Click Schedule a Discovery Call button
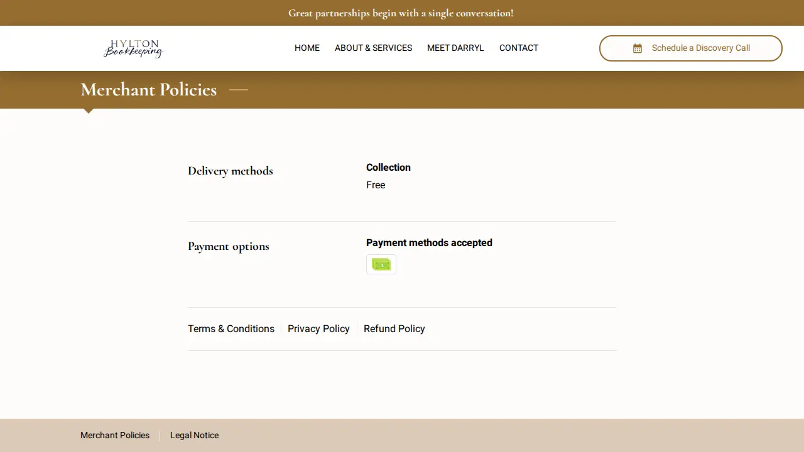 point(691,48)
